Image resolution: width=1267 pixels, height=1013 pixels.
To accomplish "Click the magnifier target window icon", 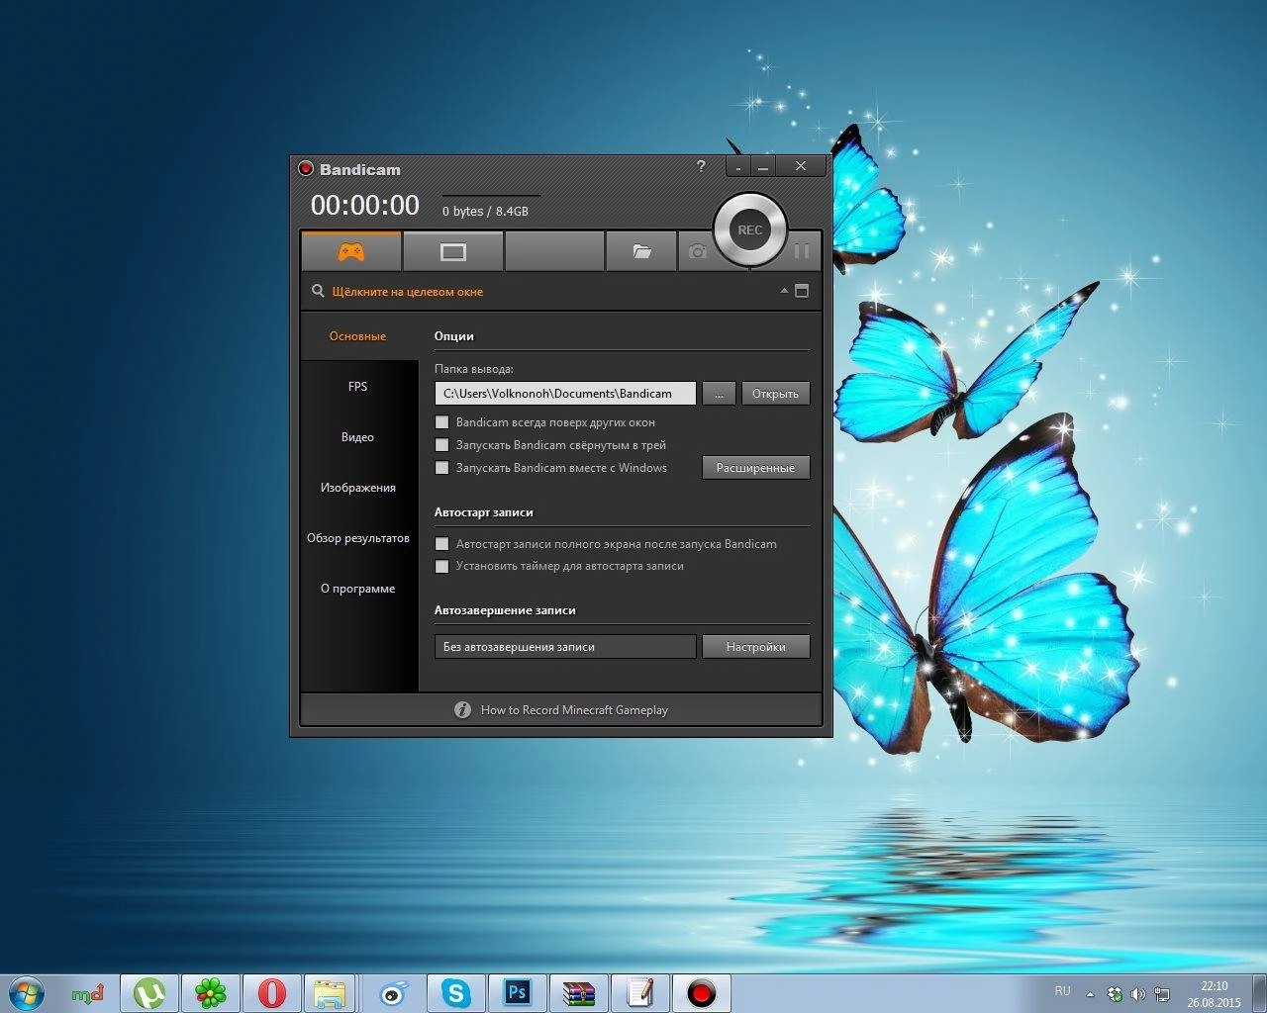I will point(318,291).
